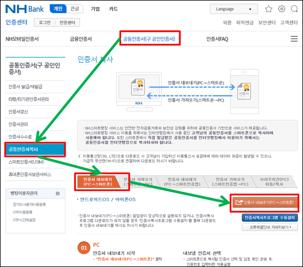
Task: Open 인증서 발급/재발급 in the sidebar
Action: click(x=35, y=86)
